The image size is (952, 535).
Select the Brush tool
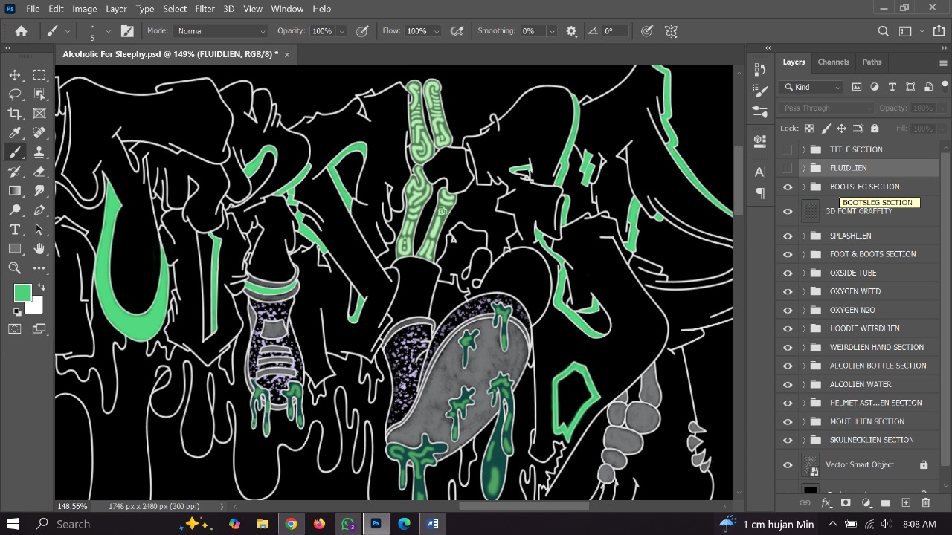click(15, 152)
